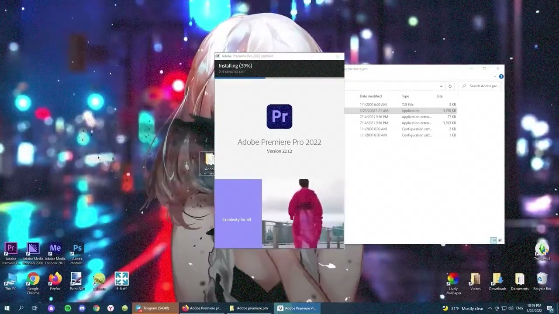Image resolution: width=559 pixels, height=314 pixels.
Task: Open Adobe Premiere Pro desktop shortcut
Action: click(x=11, y=253)
